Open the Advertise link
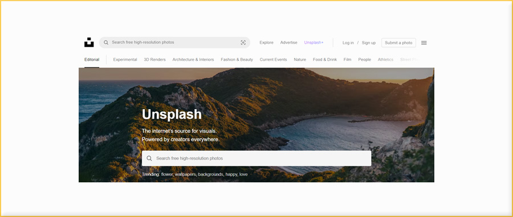The image size is (513, 217). 288,43
